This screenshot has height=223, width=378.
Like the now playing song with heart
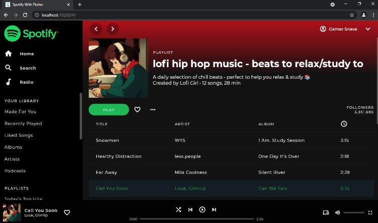pos(67,212)
